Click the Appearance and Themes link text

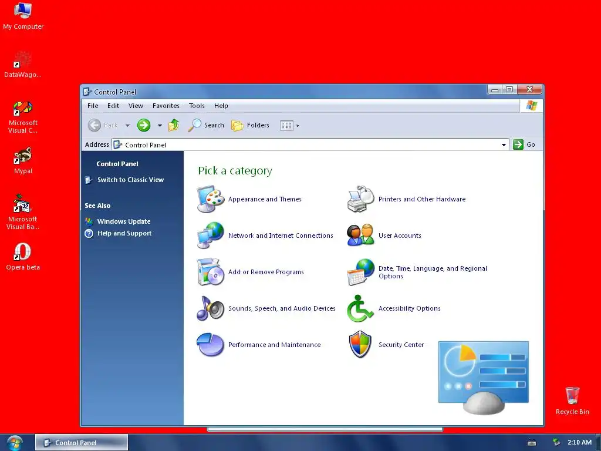click(x=265, y=199)
